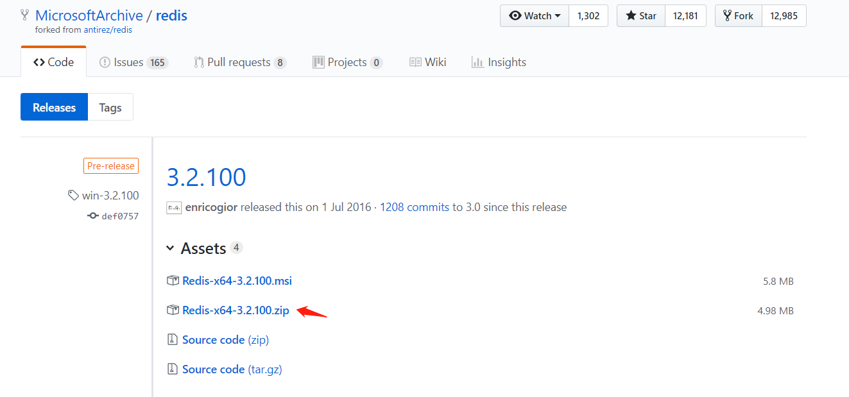Click the Pull requests count badge 8

coord(280,63)
